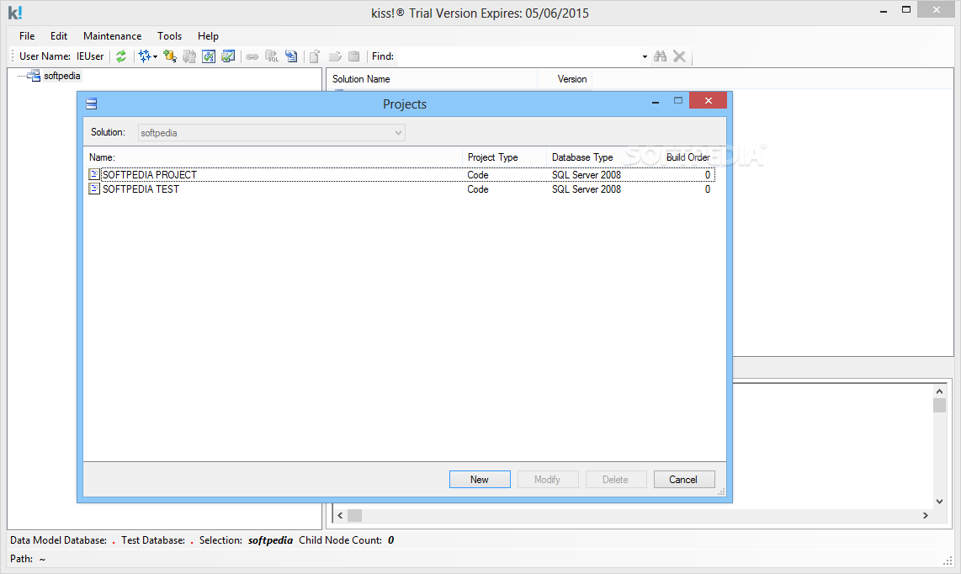Click the horizontal scroll right arrow

[926, 516]
